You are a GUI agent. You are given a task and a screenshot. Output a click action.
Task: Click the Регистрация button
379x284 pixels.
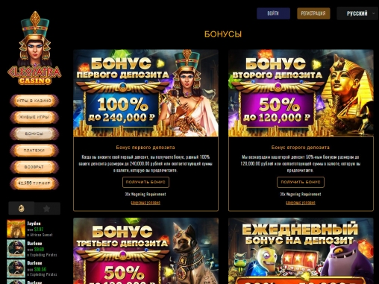313,13
